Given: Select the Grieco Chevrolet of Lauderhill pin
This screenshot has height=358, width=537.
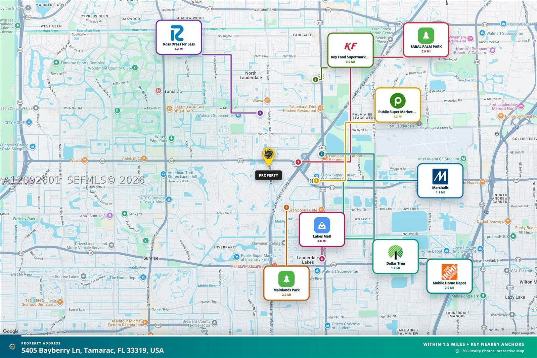Looking at the screenshot, I should 327,325.
